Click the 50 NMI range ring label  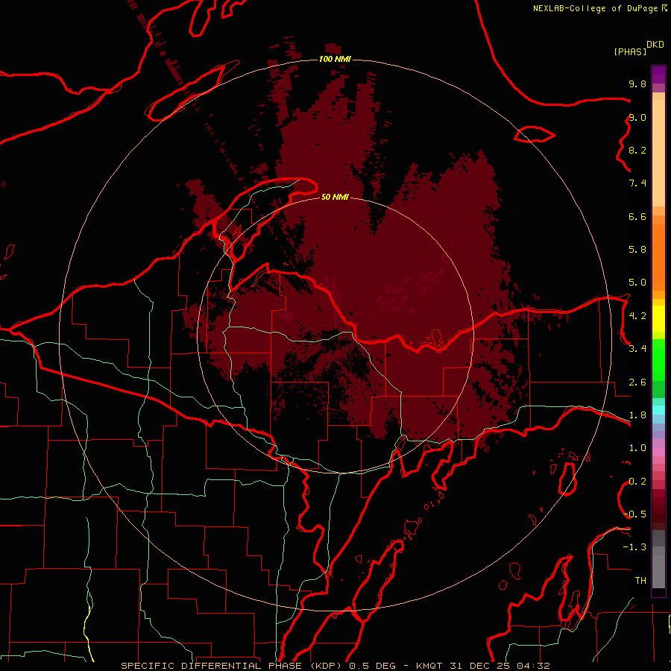click(x=335, y=197)
